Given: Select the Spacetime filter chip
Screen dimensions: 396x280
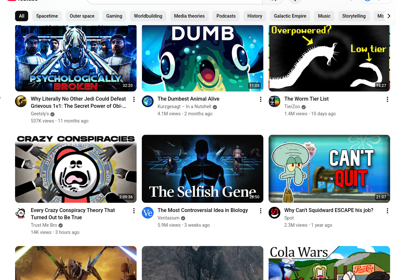Looking at the screenshot, I should click(47, 16).
